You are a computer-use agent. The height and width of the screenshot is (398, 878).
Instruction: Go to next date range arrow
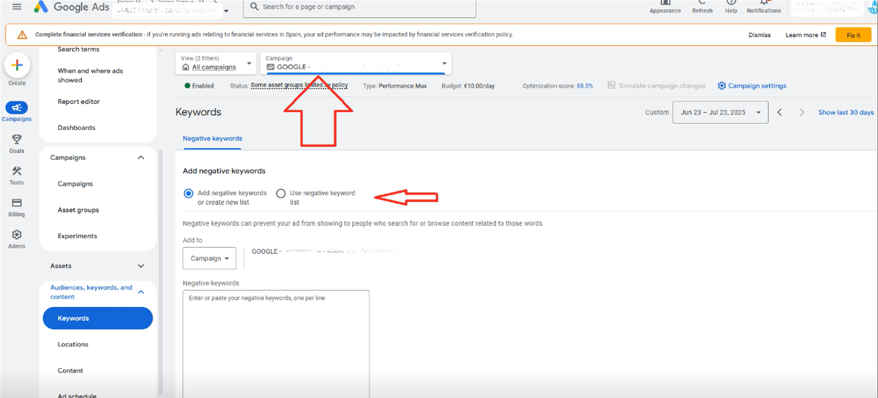[x=802, y=112]
